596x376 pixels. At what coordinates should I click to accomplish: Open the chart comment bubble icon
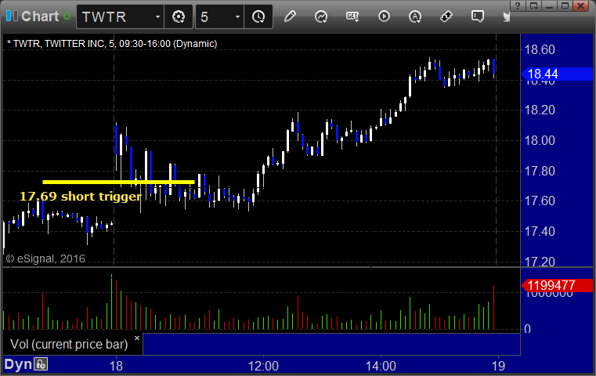tap(478, 16)
